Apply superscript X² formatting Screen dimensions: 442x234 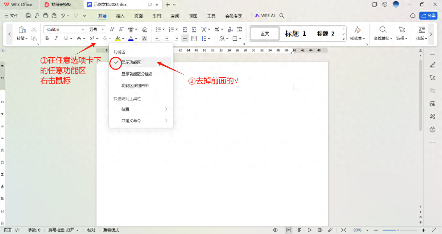click(x=92, y=38)
